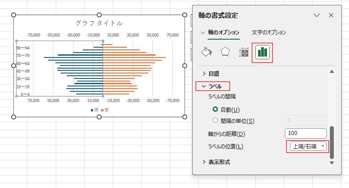The height and width of the screenshot is (188, 349).
Task: Click the pane scrollbar down arrow
Action: coord(331,163)
